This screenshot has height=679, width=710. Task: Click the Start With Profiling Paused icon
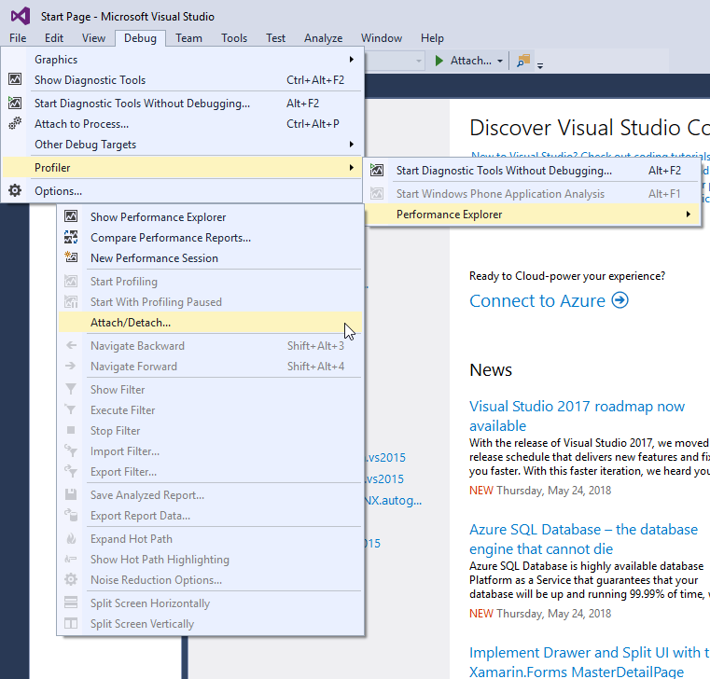pyautogui.click(x=71, y=301)
